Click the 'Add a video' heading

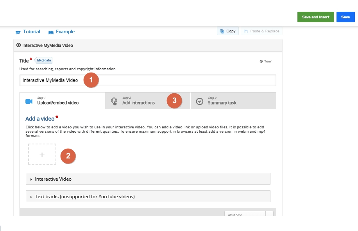click(x=40, y=119)
